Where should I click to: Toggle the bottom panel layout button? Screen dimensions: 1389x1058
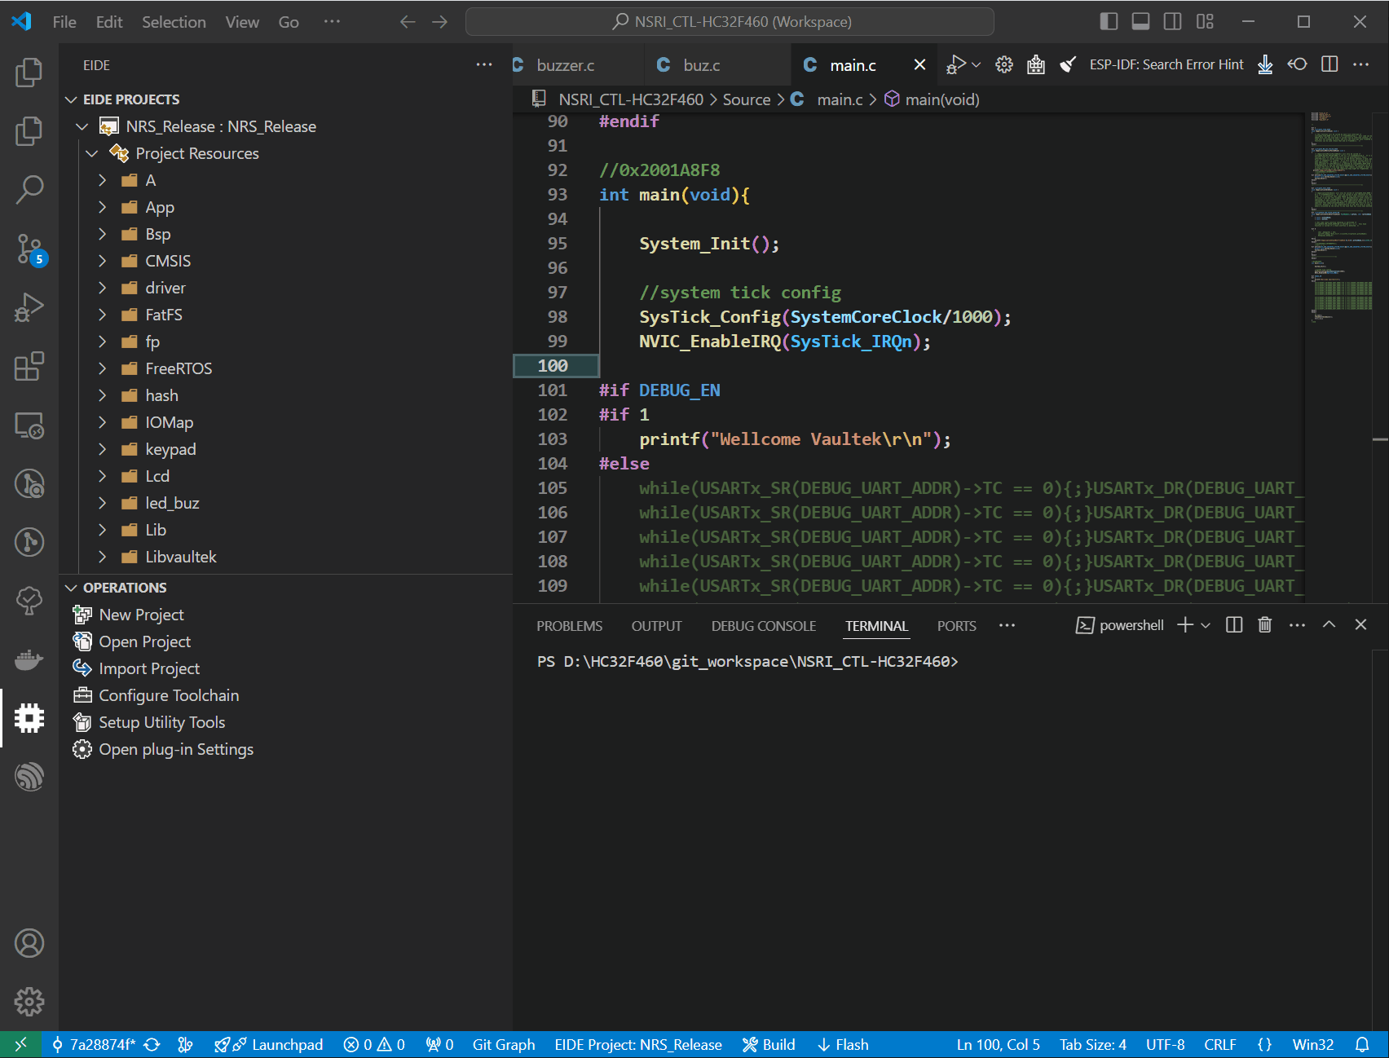point(1140,22)
